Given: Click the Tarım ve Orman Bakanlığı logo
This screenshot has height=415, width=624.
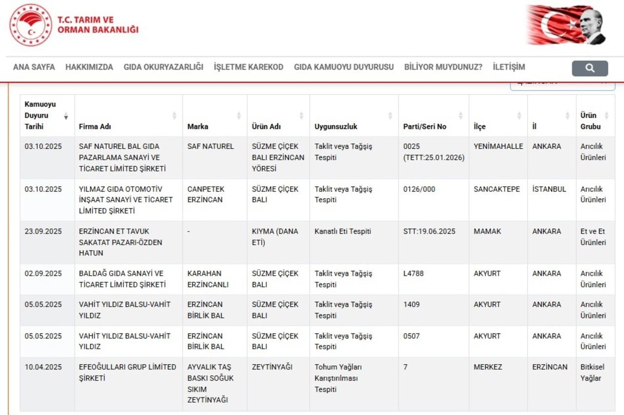Looking at the screenshot, I should (x=31, y=25).
